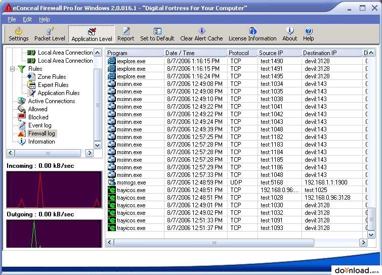Select the second Local Area Connection entry

click(x=65, y=61)
